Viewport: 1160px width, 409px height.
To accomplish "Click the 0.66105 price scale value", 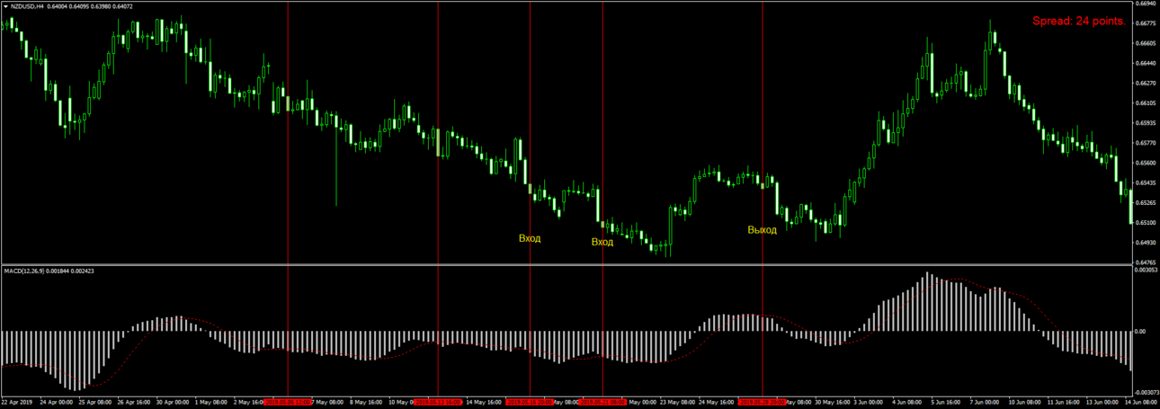I will [x=1146, y=103].
